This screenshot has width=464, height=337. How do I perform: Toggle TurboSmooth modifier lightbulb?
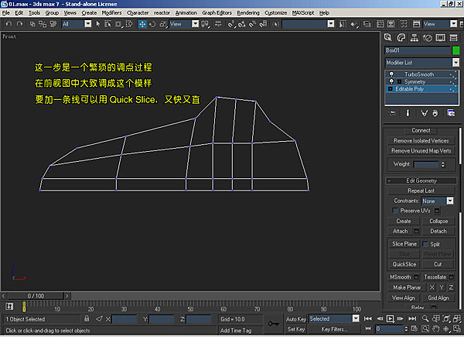click(391, 74)
